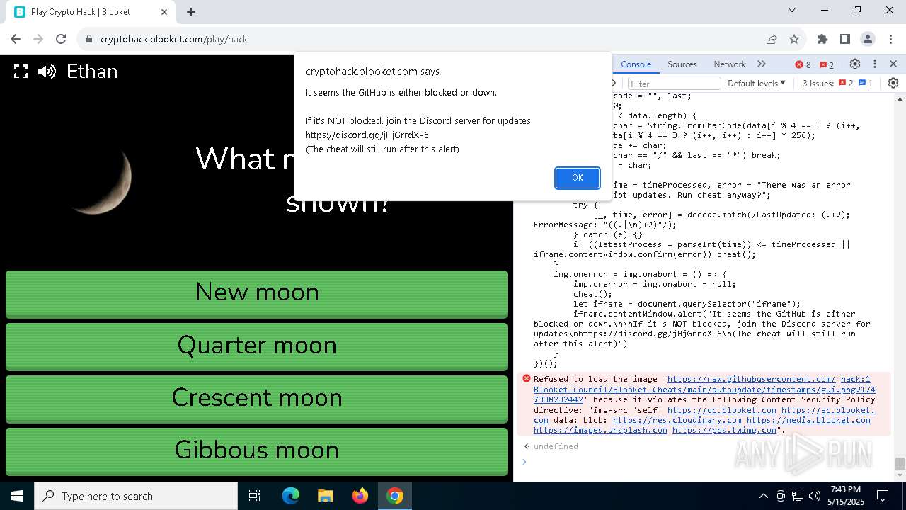Click the console prompt input line
Screen dimensions: 906x510
point(708,462)
